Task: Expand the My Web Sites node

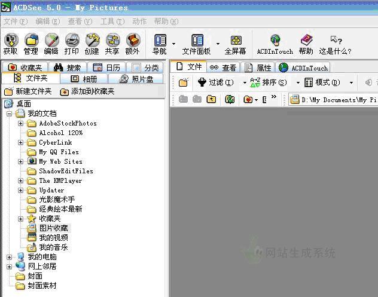Action: (x=21, y=161)
